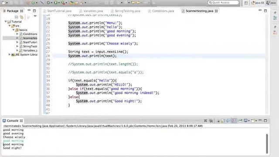
Task: Open the Display Selected Console dropdown
Action: pyautogui.click(x=249, y=121)
